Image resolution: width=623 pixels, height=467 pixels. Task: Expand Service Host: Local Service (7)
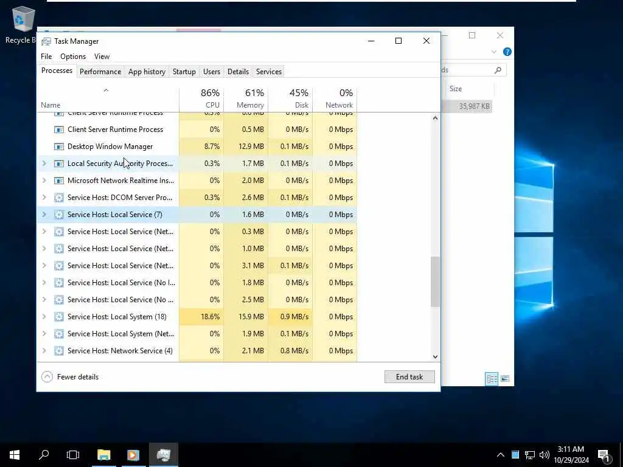[x=44, y=215]
